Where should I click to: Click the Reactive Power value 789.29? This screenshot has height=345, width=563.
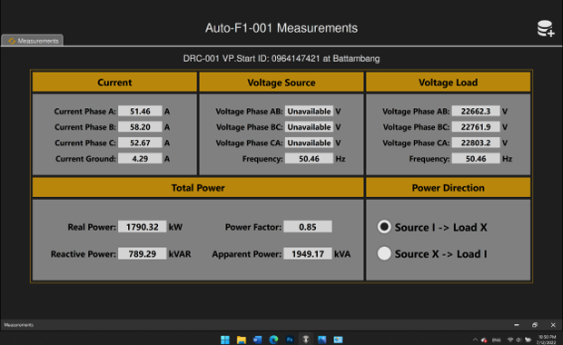[x=143, y=254]
